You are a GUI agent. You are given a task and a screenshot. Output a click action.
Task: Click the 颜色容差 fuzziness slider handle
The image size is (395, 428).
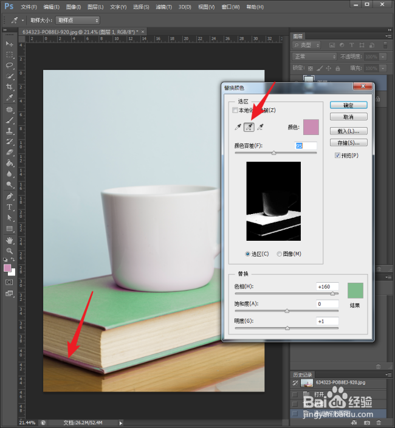(274, 153)
